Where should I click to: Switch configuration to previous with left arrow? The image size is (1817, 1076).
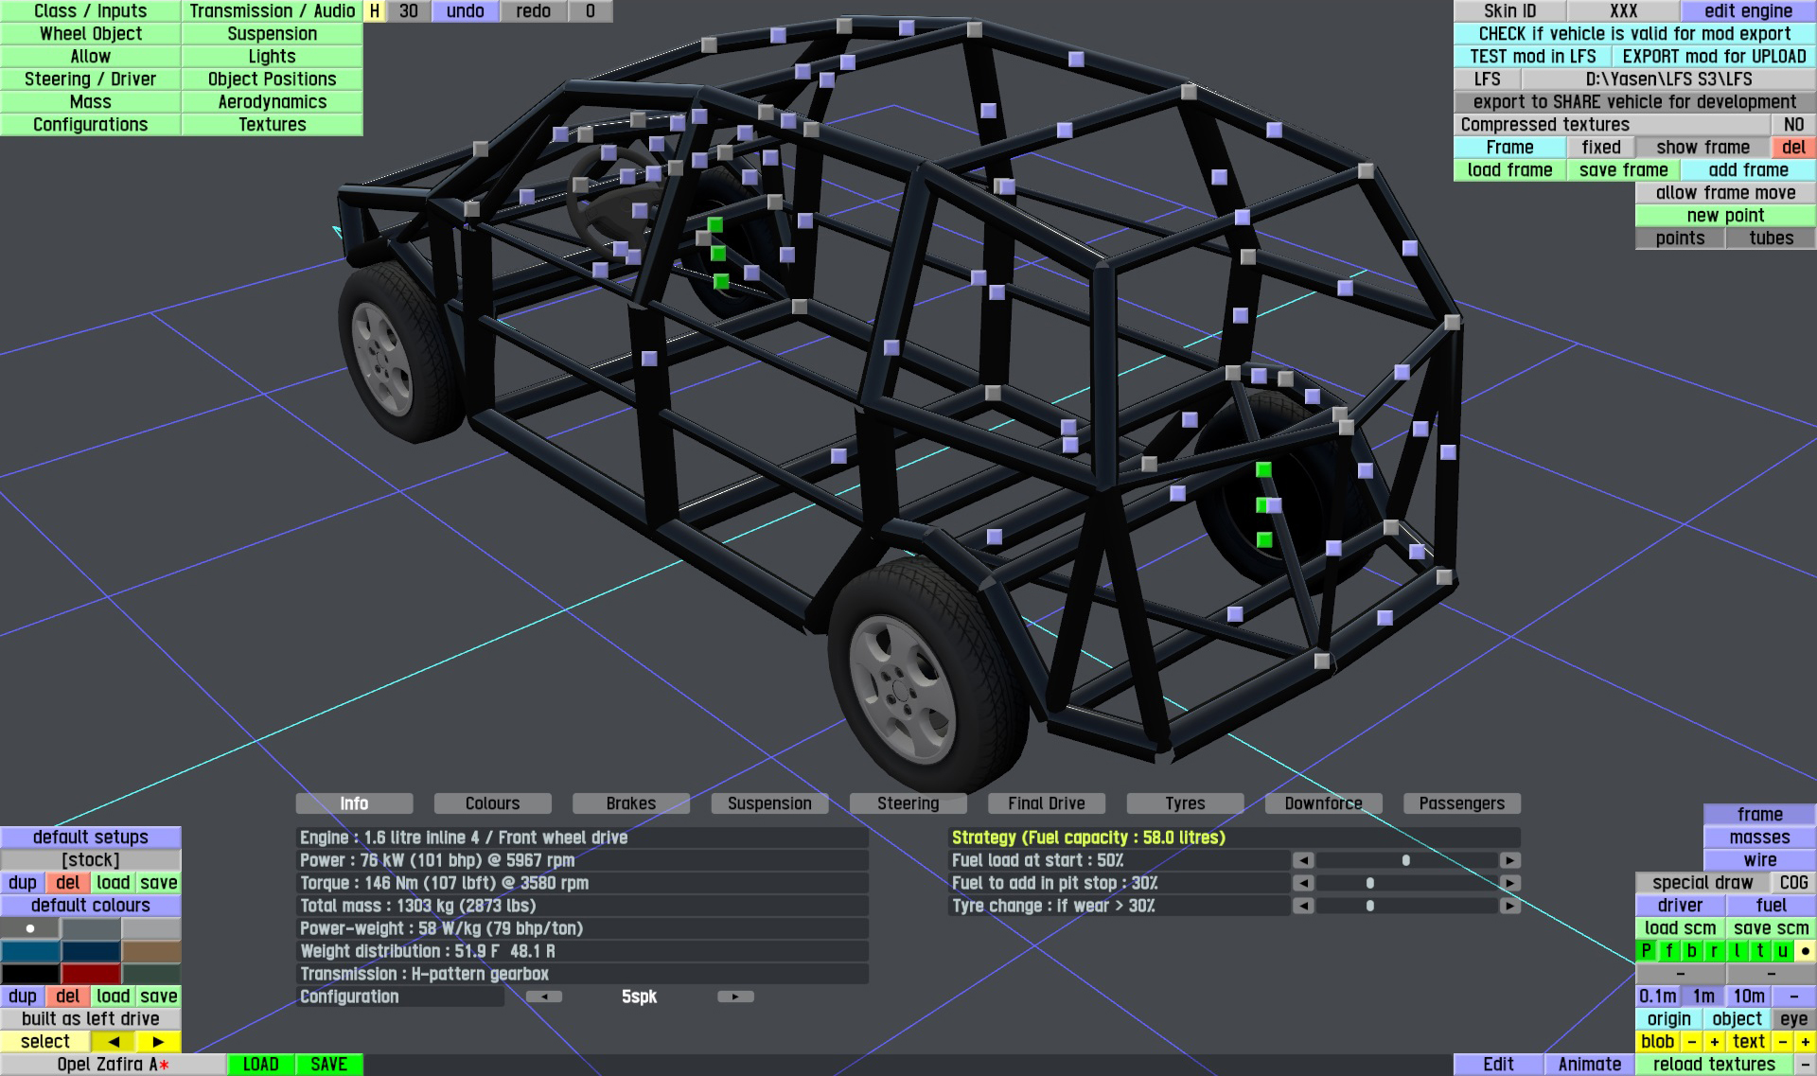pyautogui.click(x=544, y=997)
